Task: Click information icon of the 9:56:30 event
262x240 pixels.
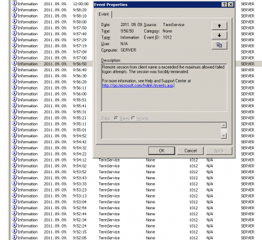Action: (14, 75)
